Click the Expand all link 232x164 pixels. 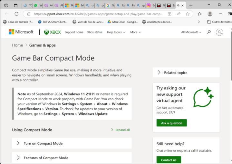tap(121, 130)
